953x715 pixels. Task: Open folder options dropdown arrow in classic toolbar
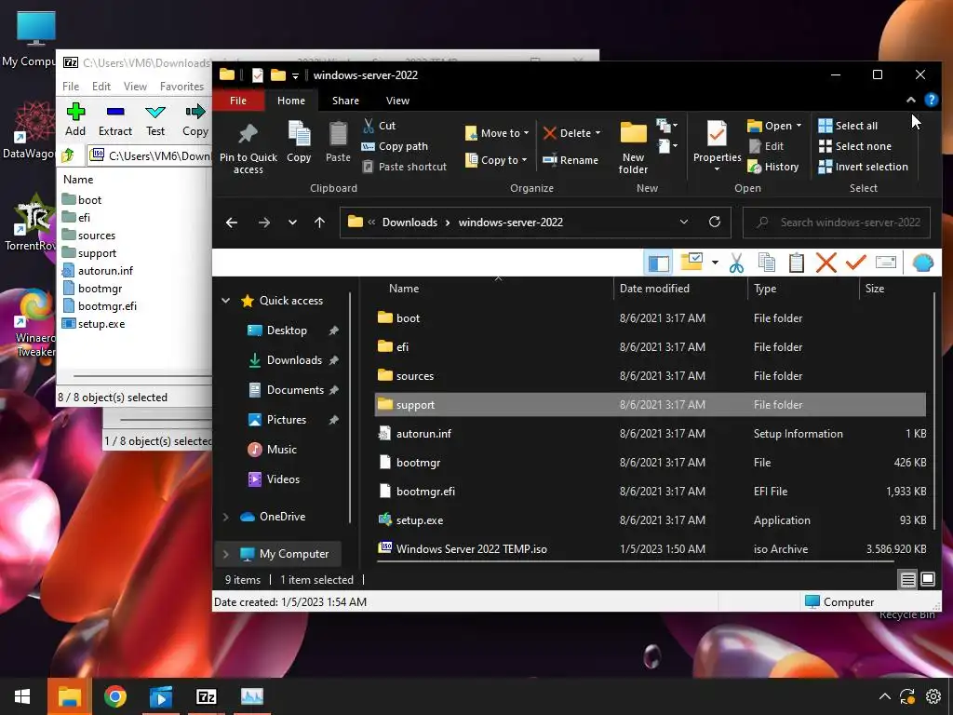[715, 263]
